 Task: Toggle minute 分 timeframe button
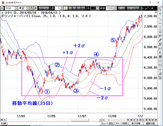click(79, 8)
